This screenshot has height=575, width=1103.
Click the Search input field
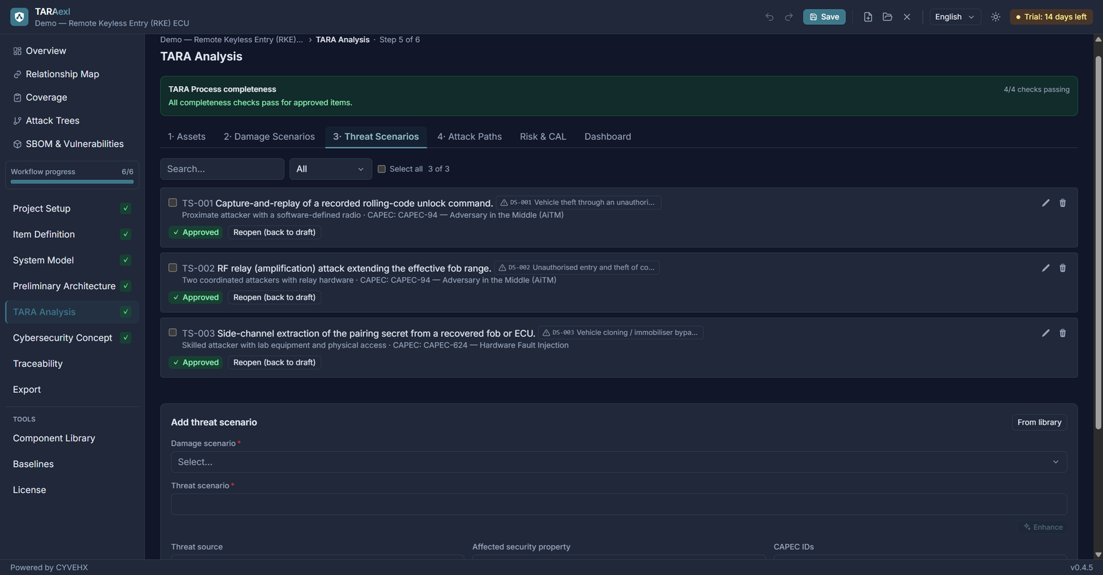(222, 169)
